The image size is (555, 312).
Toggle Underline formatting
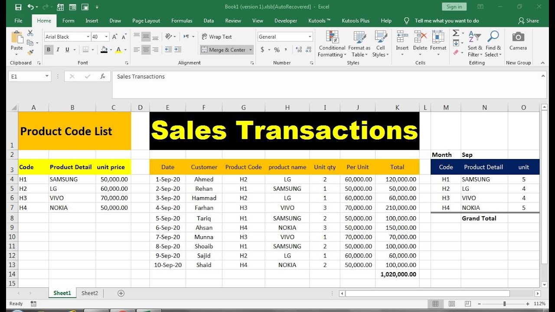coord(68,50)
